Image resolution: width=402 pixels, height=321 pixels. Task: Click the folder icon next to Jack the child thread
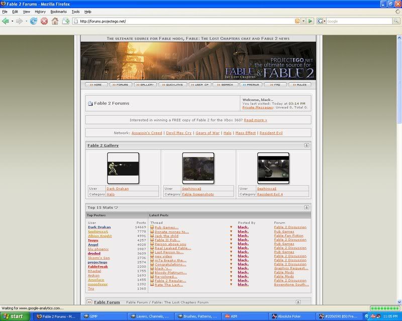[x=152, y=236]
